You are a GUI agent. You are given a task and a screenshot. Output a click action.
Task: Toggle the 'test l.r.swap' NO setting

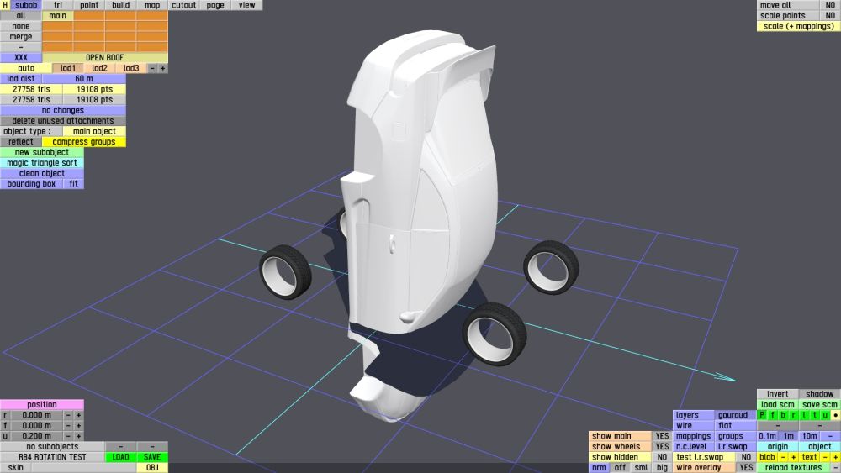746,457
